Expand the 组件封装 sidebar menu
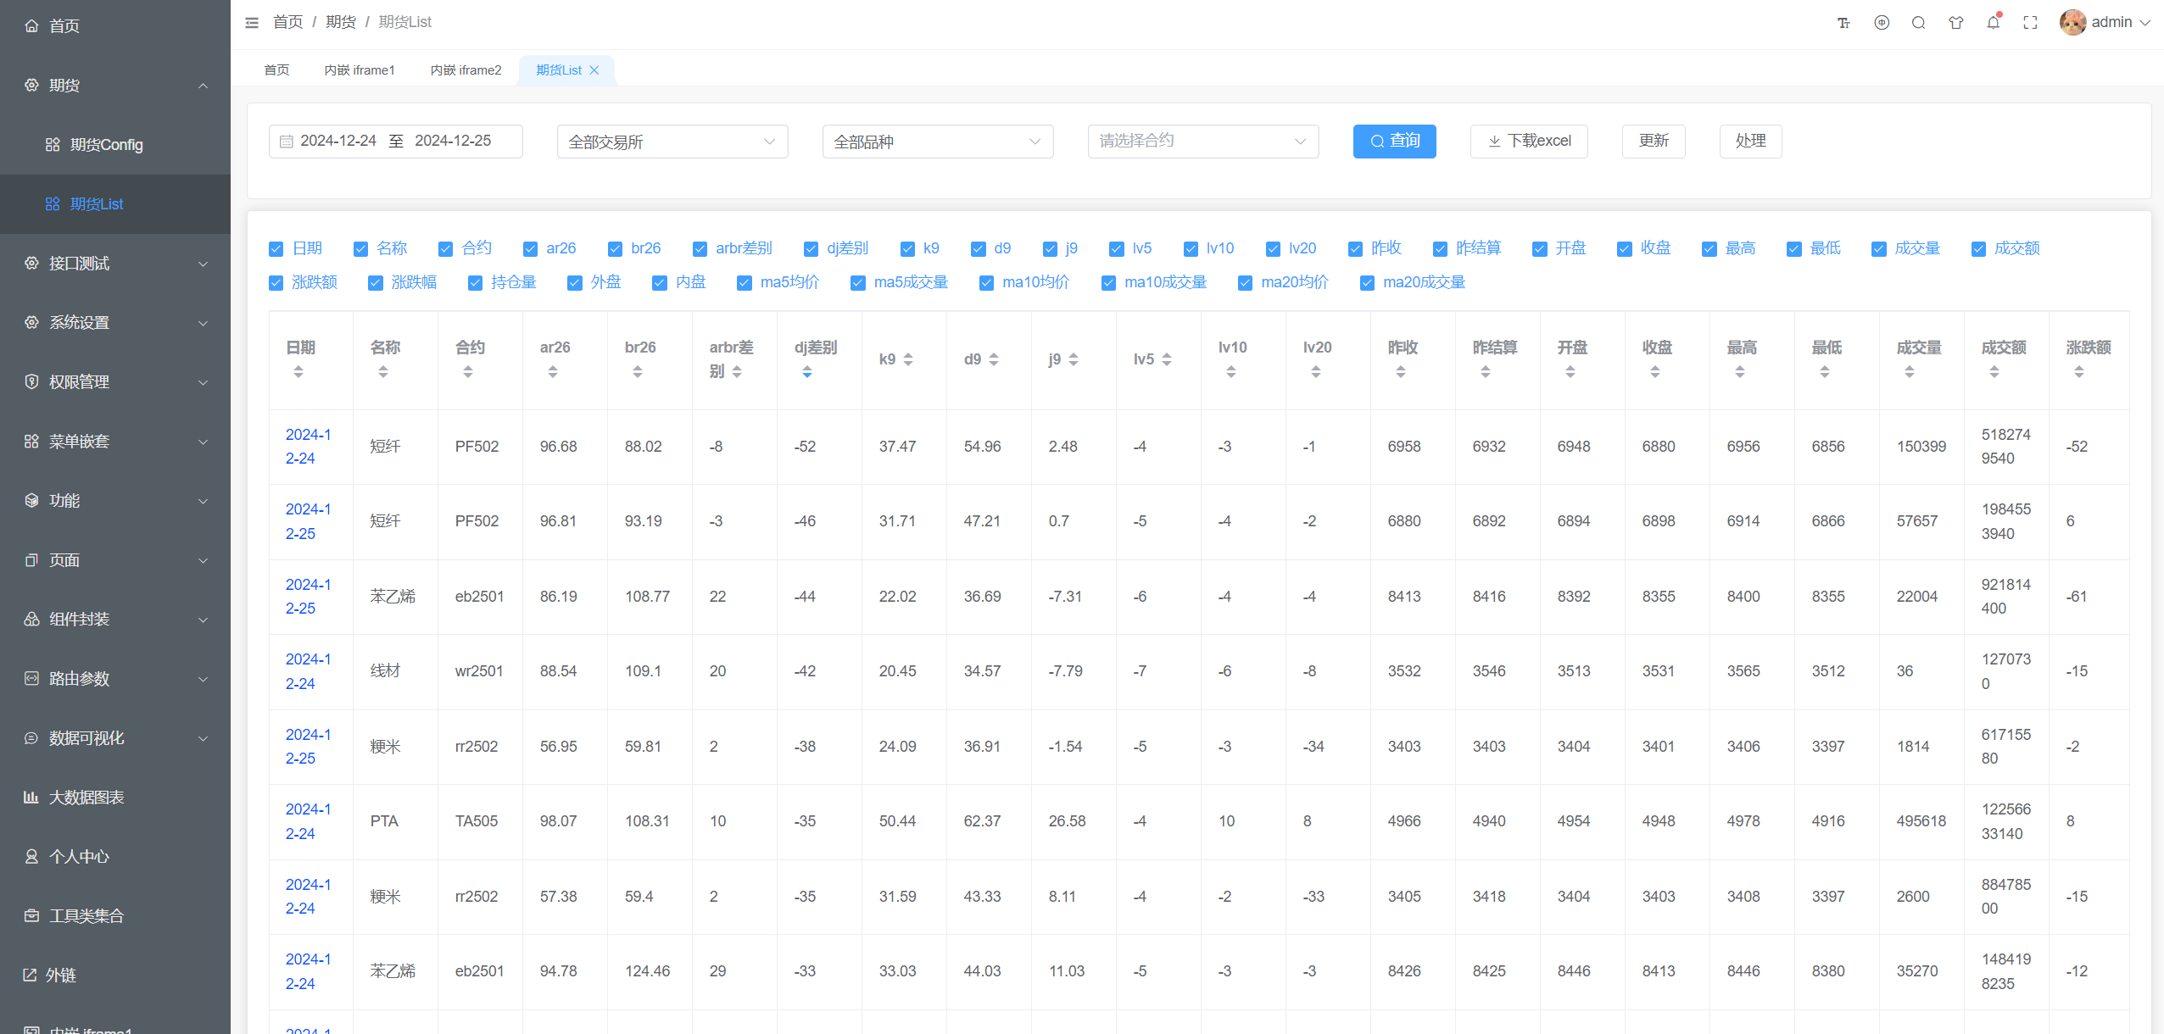 point(115,620)
